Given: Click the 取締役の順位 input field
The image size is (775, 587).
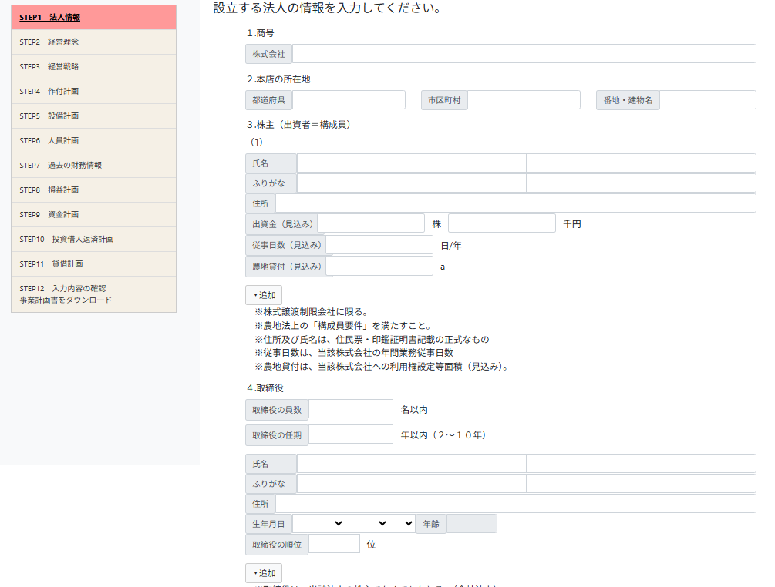Looking at the screenshot, I should click(x=334, y=544).
